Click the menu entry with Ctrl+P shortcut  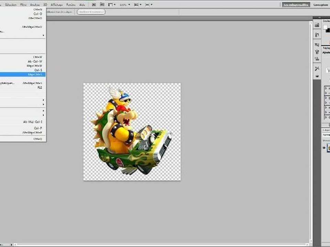pos(23,128)
